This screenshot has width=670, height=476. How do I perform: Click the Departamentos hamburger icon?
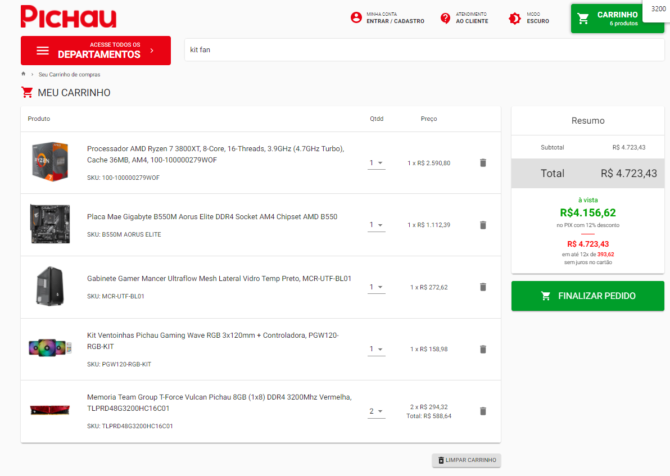point(43,51)
